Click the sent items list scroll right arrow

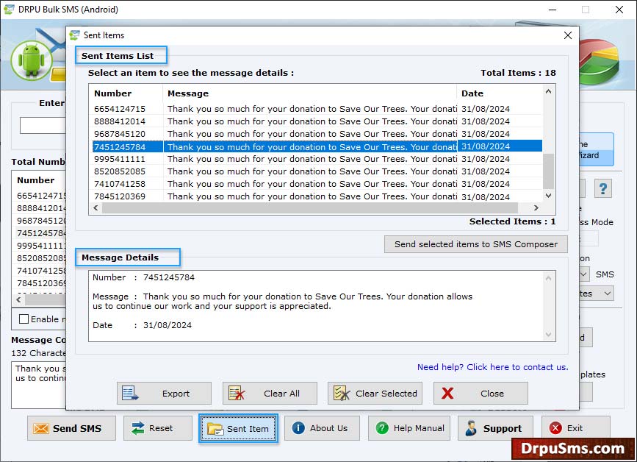pyautogui.click(x=536, y=207)
